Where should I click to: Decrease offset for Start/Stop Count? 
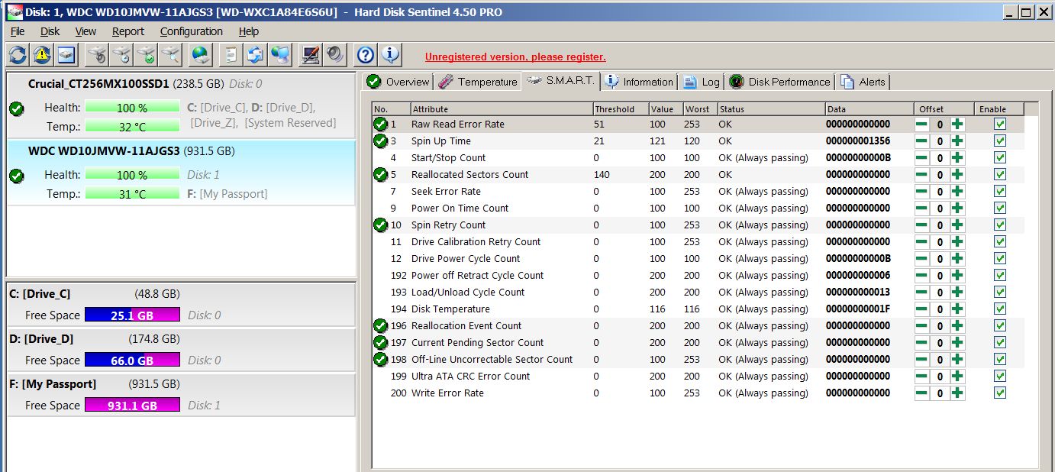922,158
